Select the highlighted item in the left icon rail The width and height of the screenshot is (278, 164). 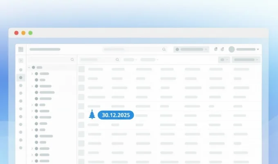[x=21, y=78]
